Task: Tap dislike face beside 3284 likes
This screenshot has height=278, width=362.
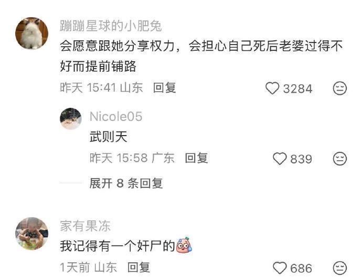Action: click(340, 88)
